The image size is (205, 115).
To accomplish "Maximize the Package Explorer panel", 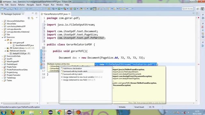I will (x=36, y=13).
